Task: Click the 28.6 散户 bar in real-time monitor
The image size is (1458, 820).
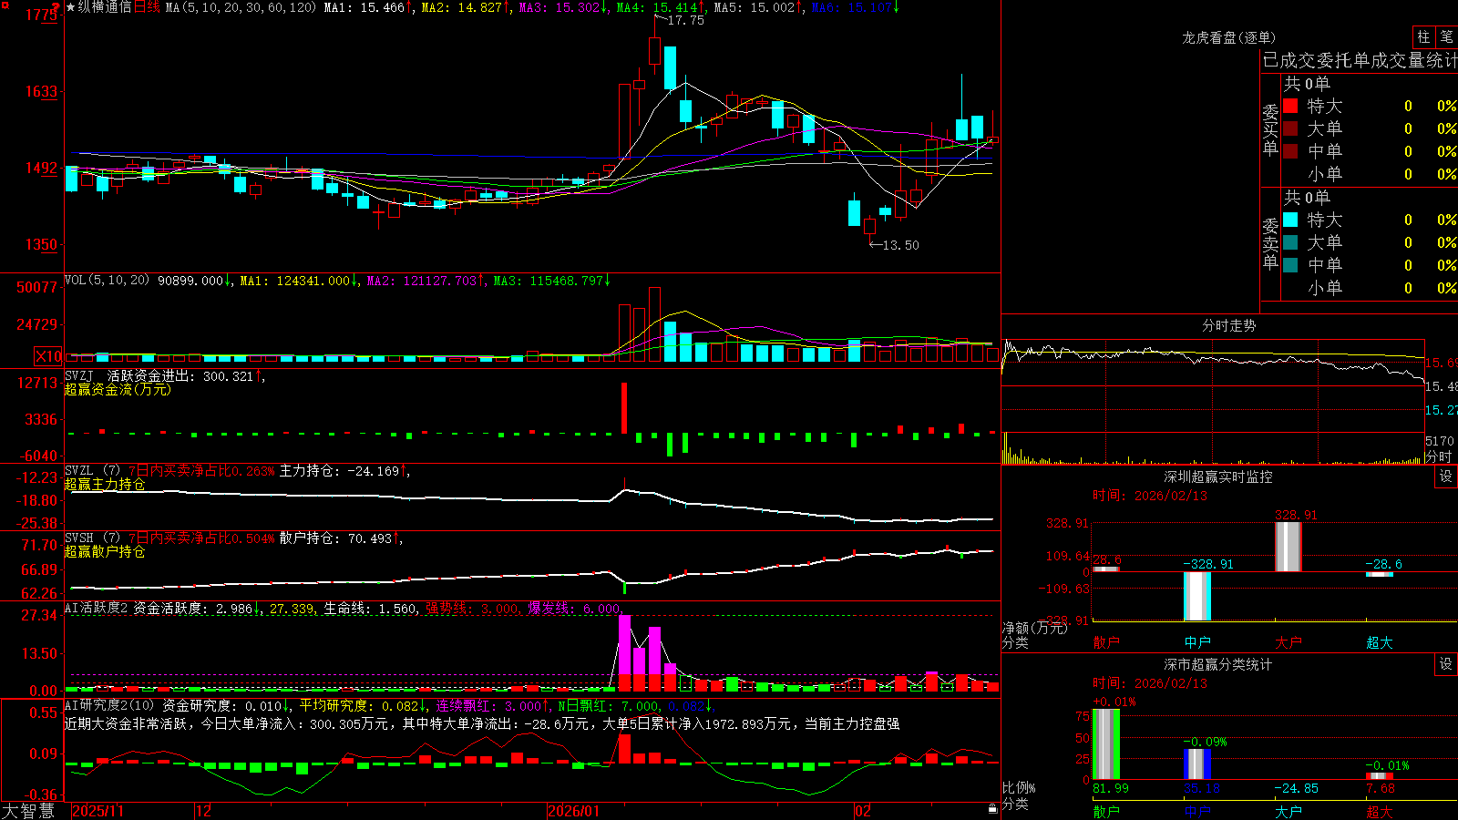Action: [1106, 569]
